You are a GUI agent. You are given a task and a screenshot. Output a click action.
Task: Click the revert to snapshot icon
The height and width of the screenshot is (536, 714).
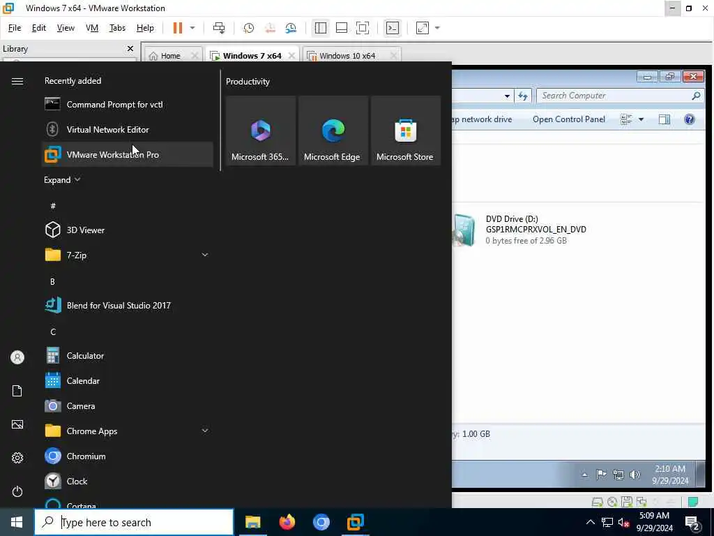[270, 28]
